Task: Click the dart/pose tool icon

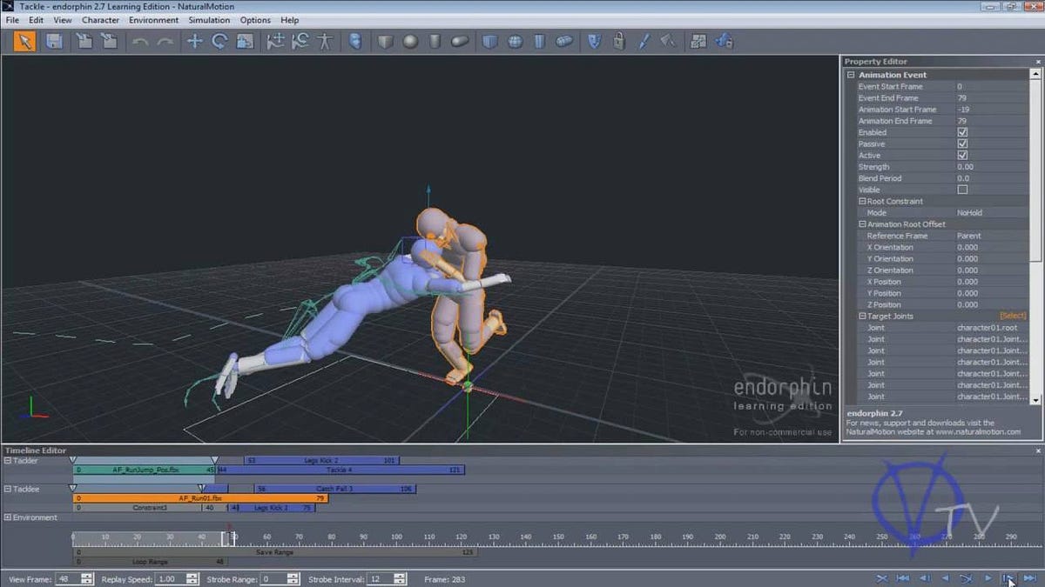Action: (x=644, y=41)
